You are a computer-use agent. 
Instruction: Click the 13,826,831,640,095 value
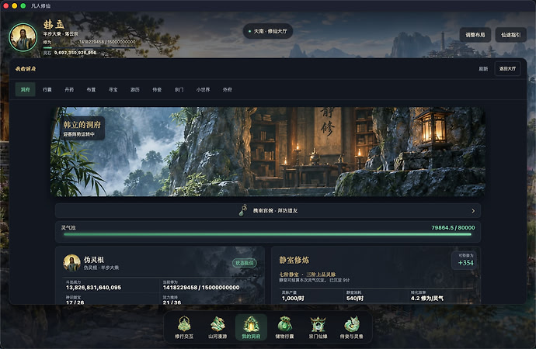coord(93,288)
